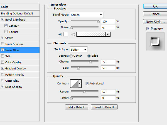This screenshot has width=167, height=125.
Task: Click the Cancel button
Action: [x=155, y=14]
